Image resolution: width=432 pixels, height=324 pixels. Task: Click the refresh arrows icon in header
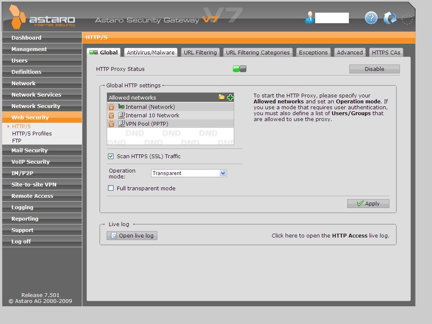point(390,18)
